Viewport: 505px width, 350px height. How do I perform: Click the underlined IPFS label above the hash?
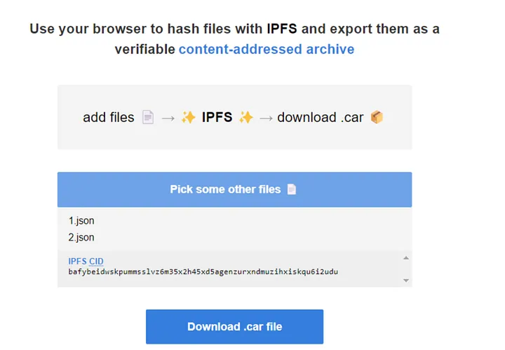click(77, 262)
